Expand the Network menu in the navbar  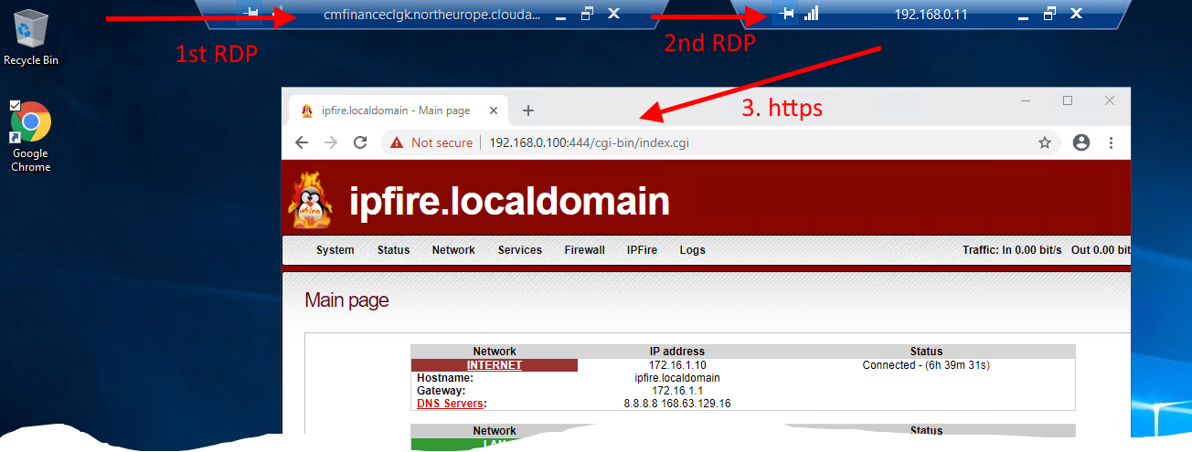[x=453, y=250]
